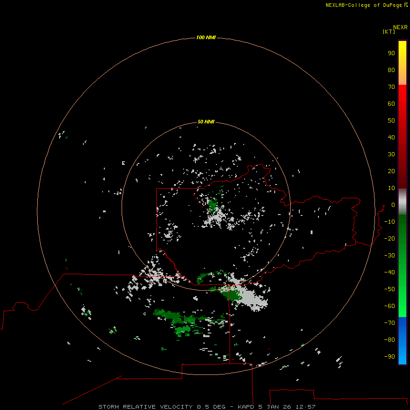This screenshot has height=410, width=410.
Task: Click the [KT] units label
Action: click(389, 31)
